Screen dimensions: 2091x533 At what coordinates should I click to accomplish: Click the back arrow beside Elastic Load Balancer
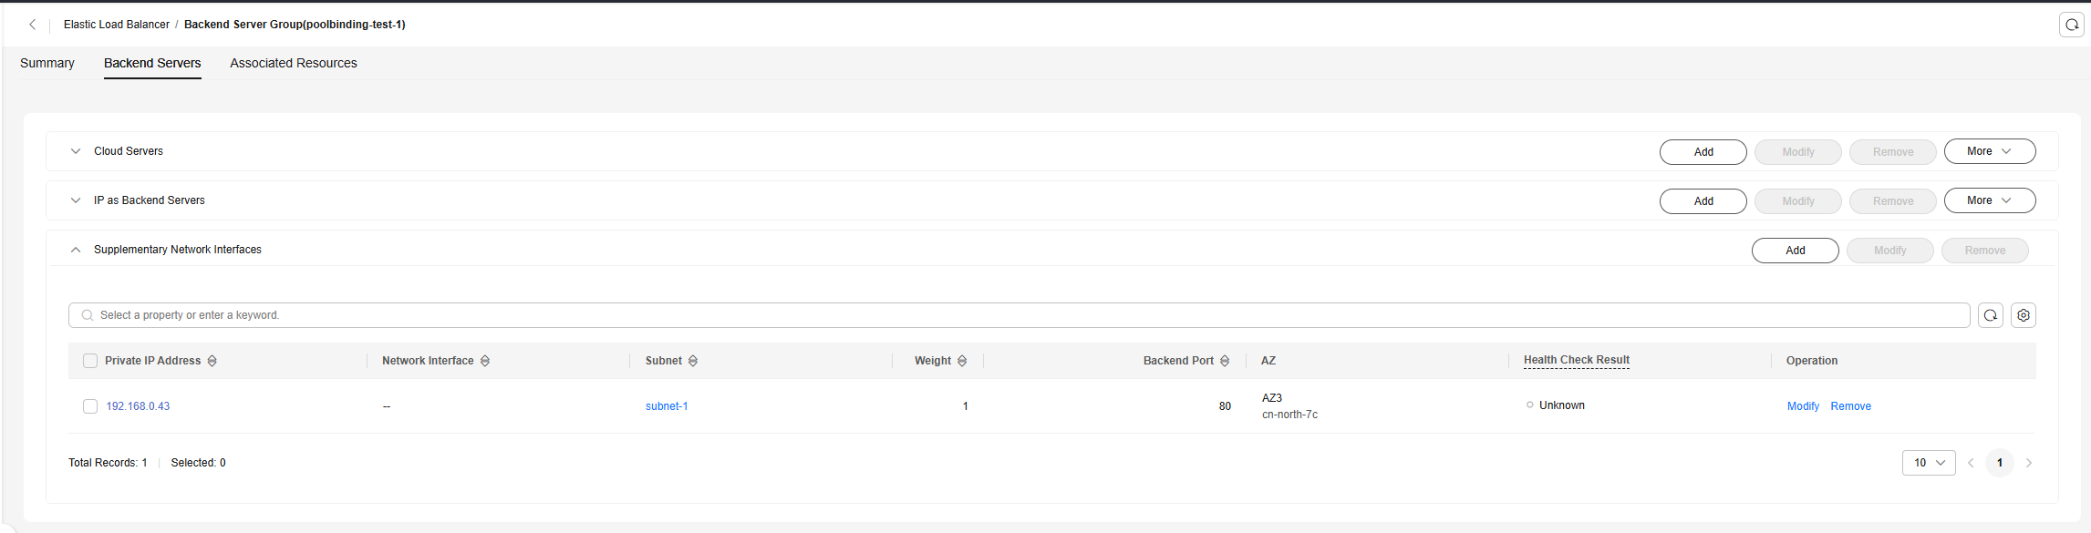click(33, 25)
